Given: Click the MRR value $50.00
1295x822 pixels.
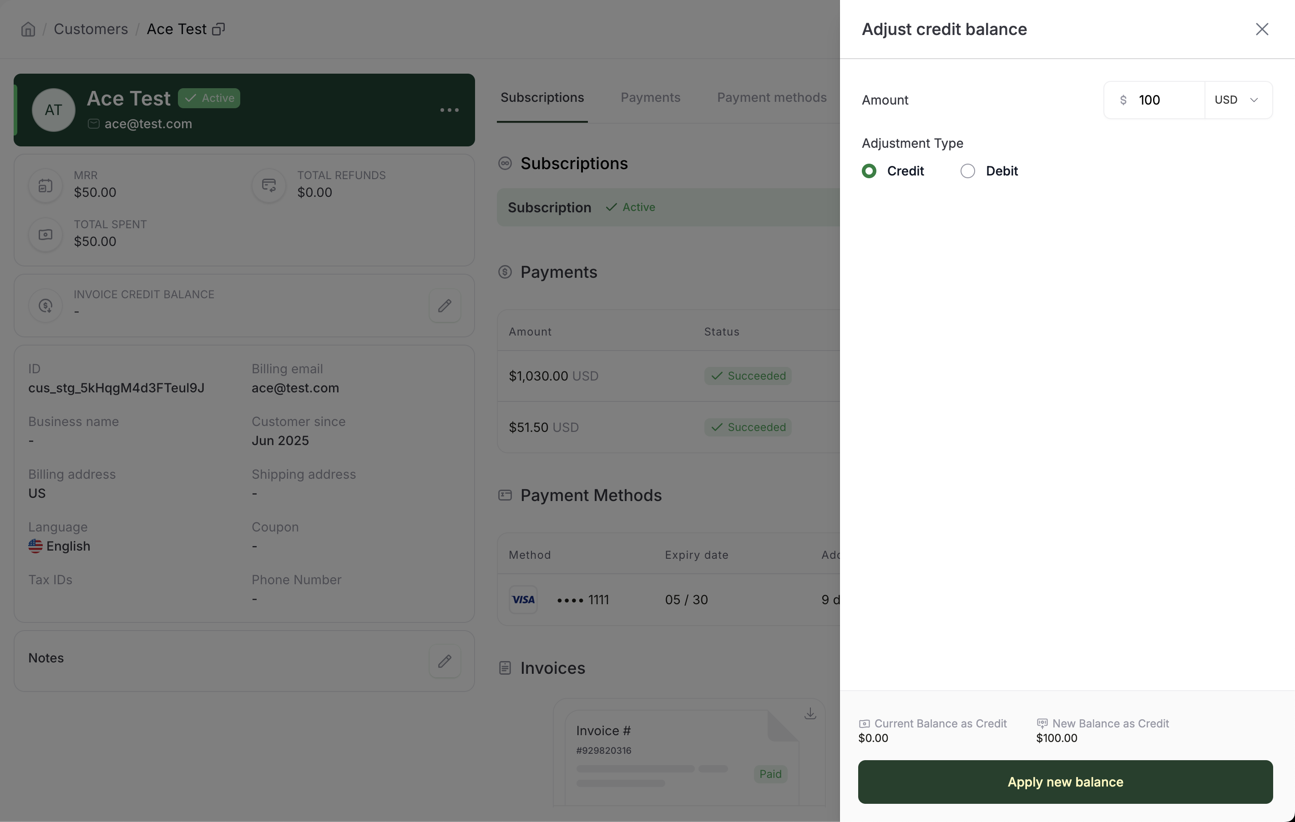Looking at the screenshot, I should pos(95,192).
